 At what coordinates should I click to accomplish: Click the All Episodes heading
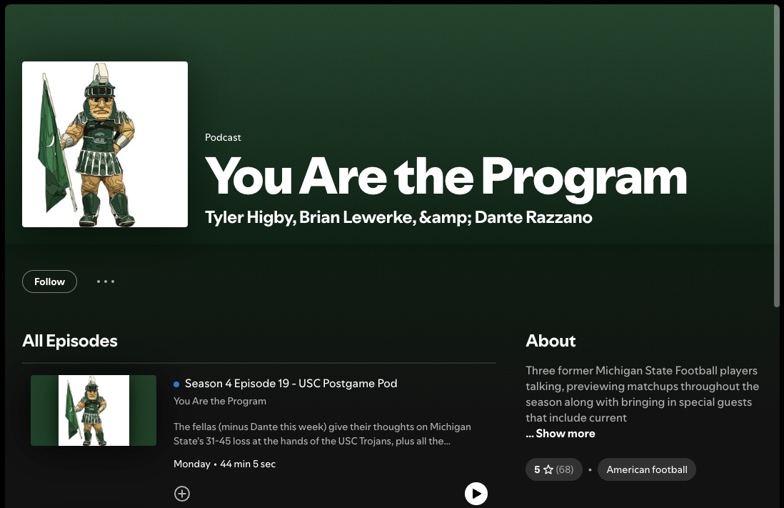(x=70, y=341)
